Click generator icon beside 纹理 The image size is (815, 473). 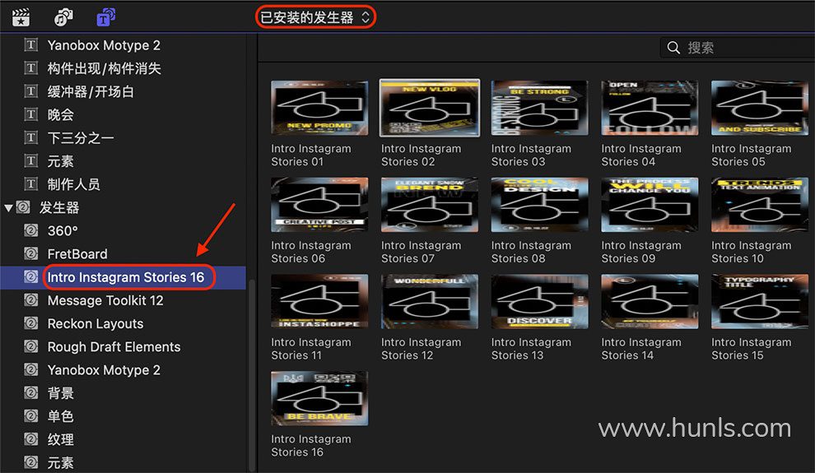pyautogui.click(x=31, y=439)
